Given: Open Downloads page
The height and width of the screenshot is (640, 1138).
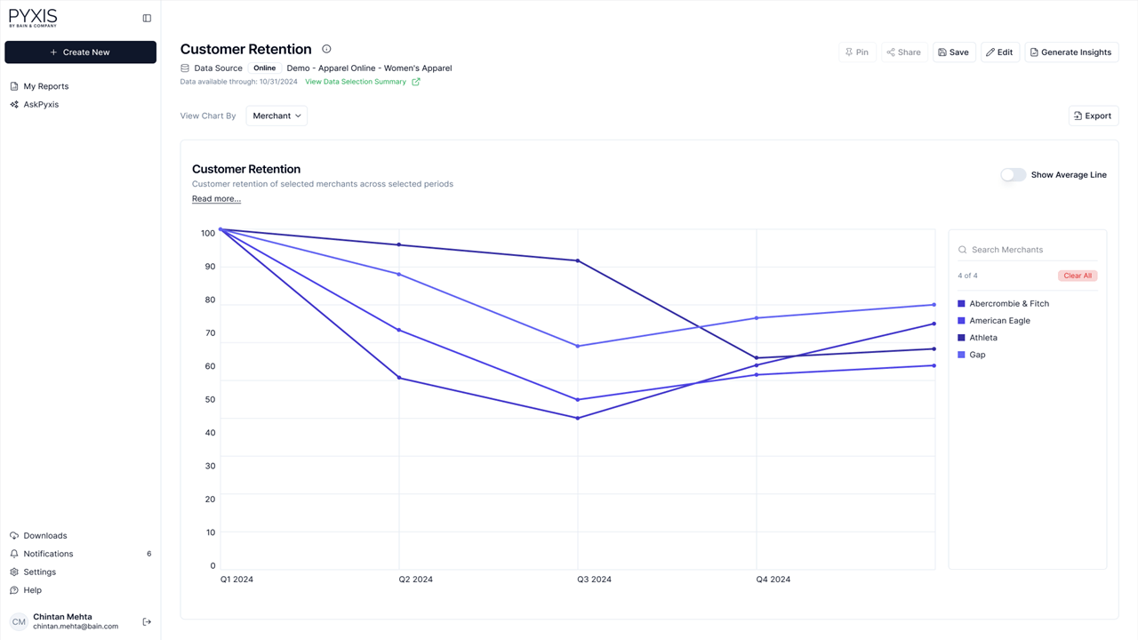Looking at the screenshot, I should pyautogui.click(x=44, y=536).
